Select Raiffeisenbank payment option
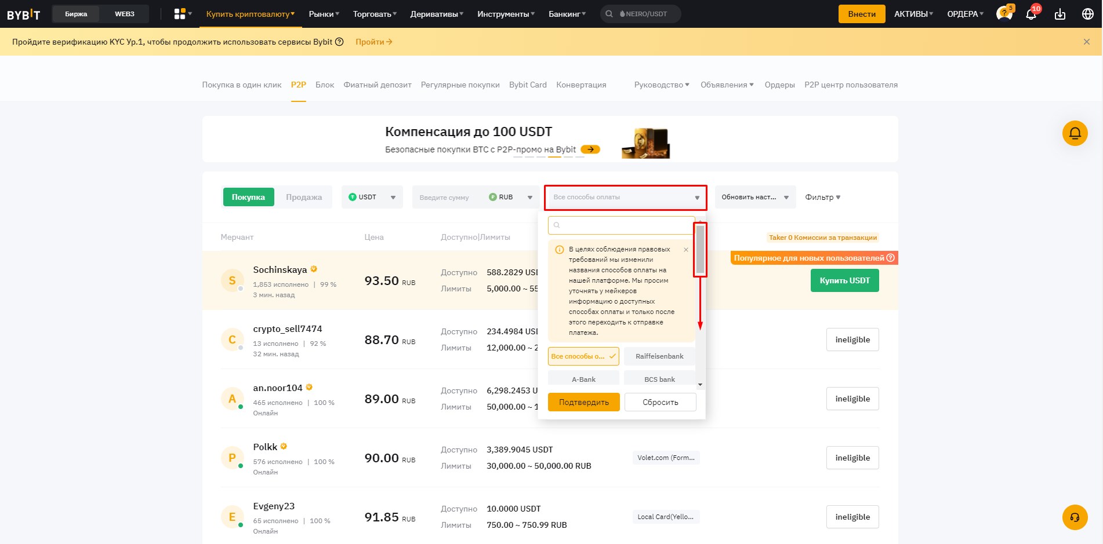This screenshot has height=544, width=1103. [660, 356]
